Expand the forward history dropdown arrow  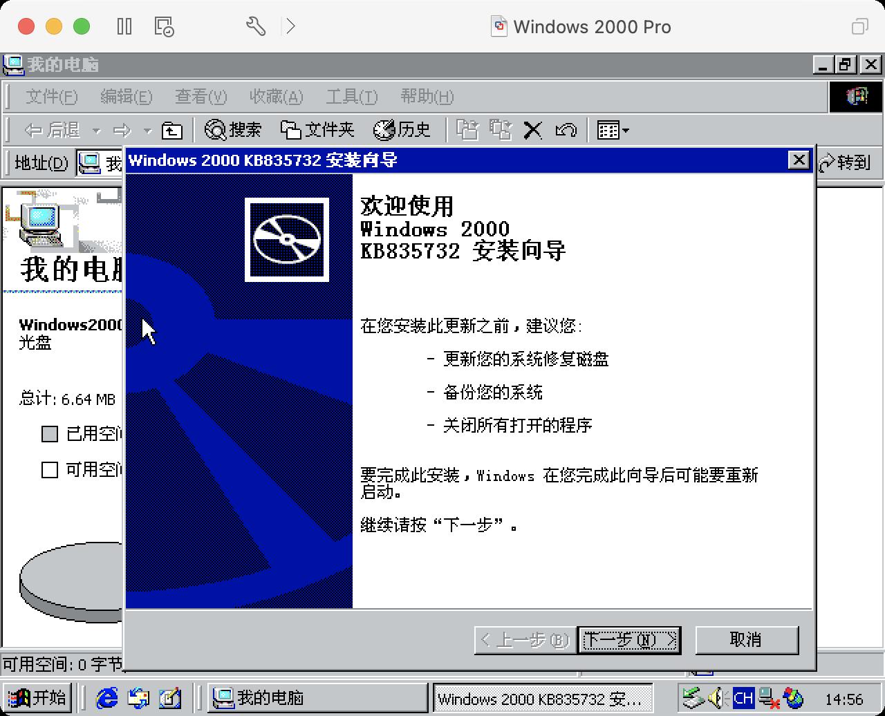pyautogui.click(x=147, y=130)
